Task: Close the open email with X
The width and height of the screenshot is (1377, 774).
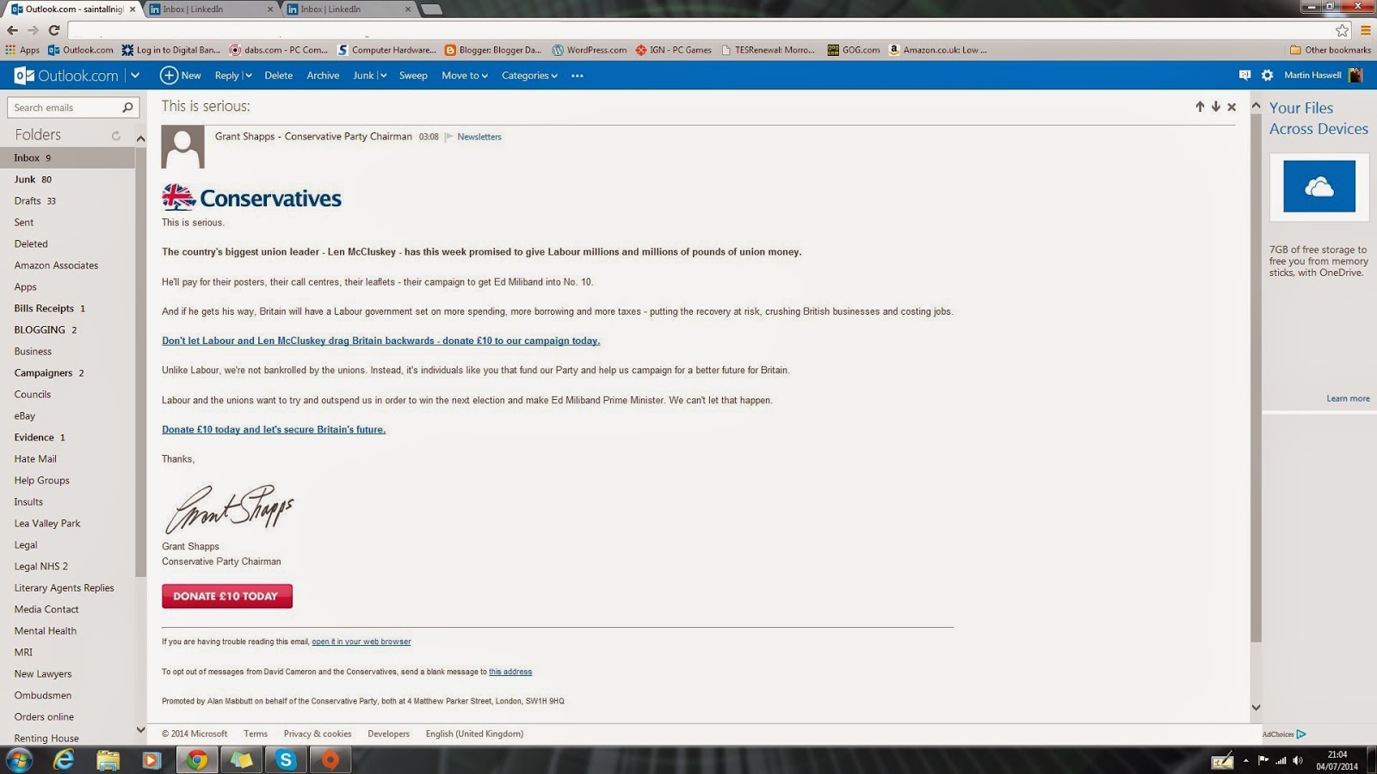Action: point(1232,107)
